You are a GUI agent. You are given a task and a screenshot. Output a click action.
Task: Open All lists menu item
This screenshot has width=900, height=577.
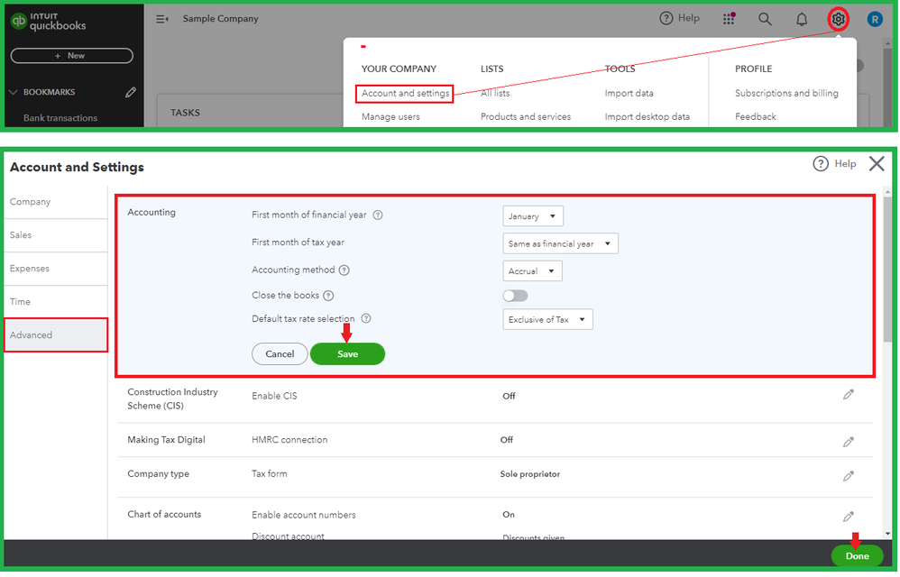click(495, 93)
